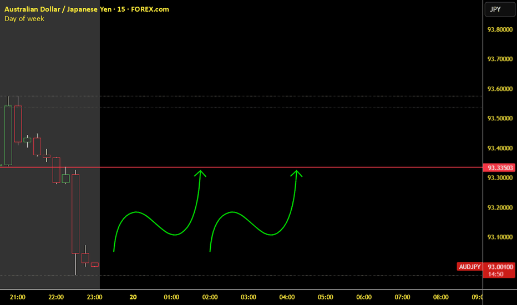This screenshot has width=517, height=305.
Task: Click the 93.10000 price axis label
Action: click(x=500, y=237)
